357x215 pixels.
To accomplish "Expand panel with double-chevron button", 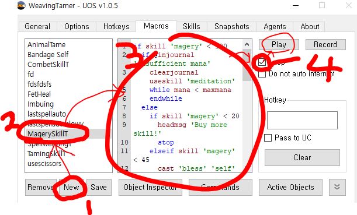I will [x=337, y=187].
